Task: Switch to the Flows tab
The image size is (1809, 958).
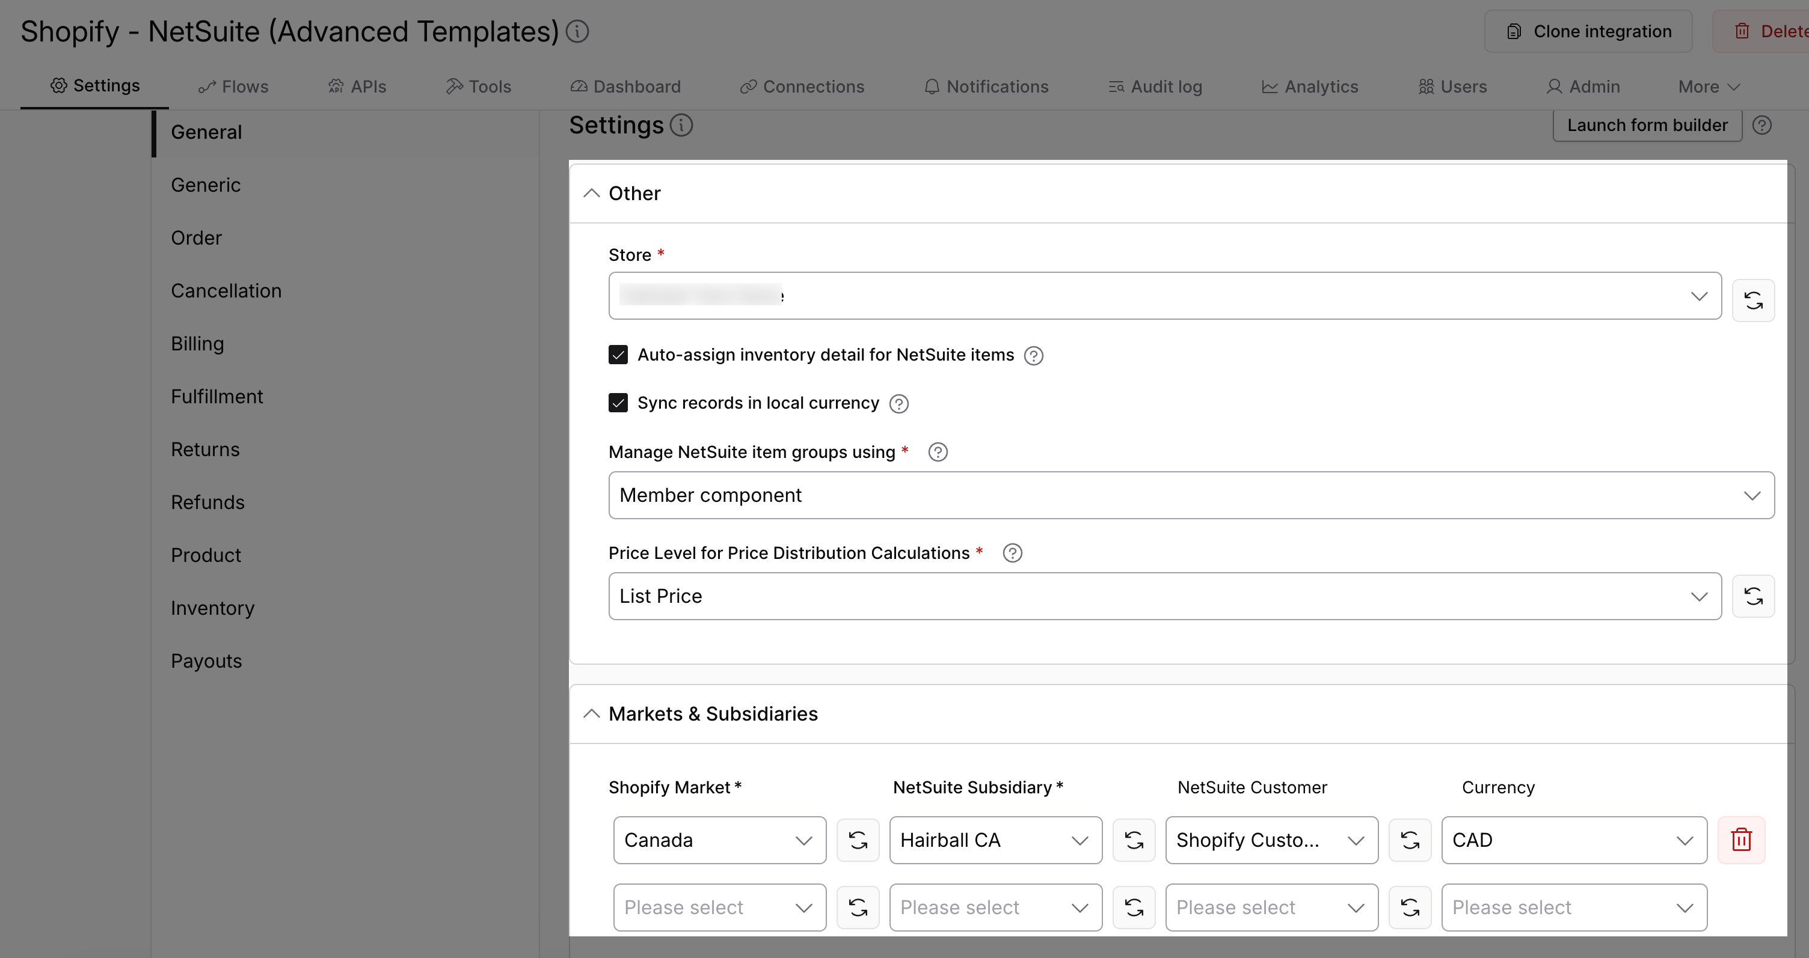Action: click(233, 87)
